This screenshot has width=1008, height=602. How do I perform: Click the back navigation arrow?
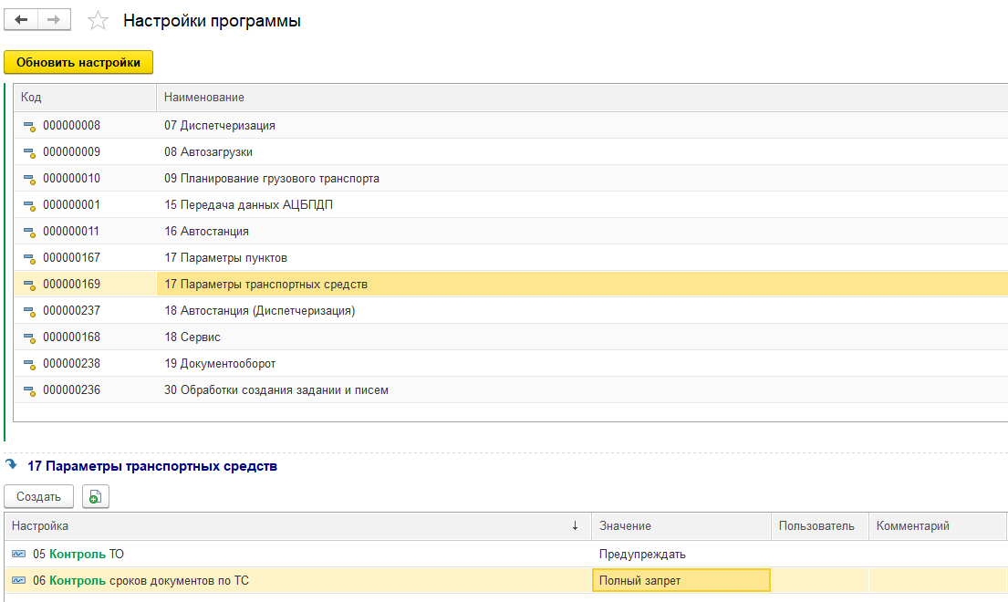click(21, 20)
